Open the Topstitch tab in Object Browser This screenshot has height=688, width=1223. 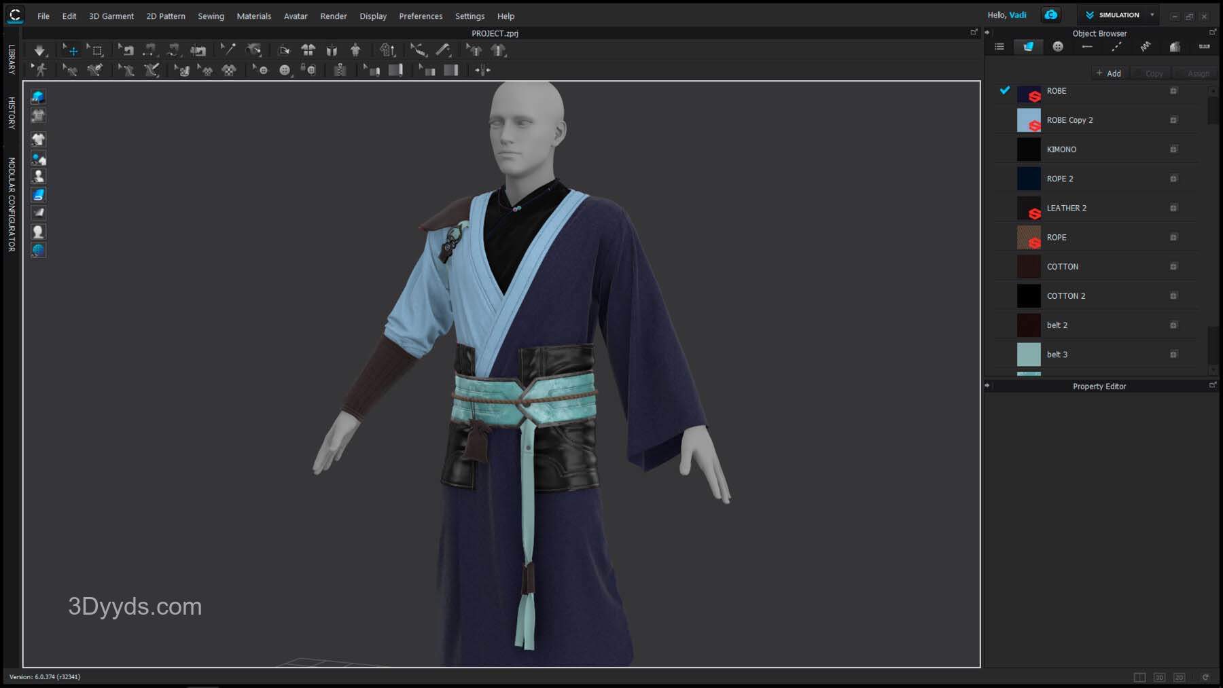click(x=1116, y=47)
